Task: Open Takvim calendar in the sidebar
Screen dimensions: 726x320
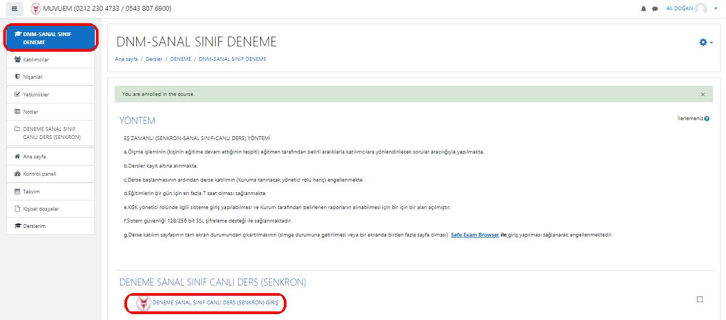Action: pos(31,192)
